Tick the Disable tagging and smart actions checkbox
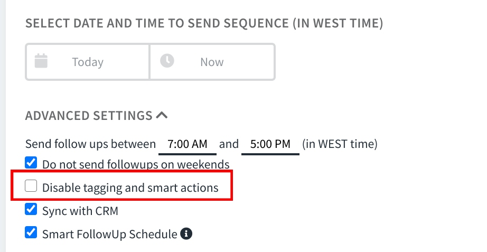 31,186
